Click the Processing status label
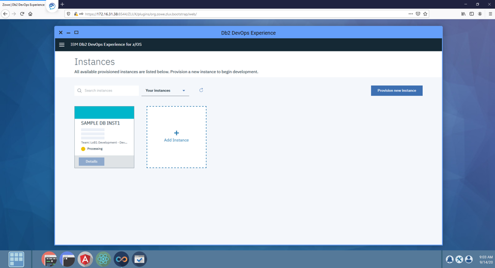 point(95,149)
